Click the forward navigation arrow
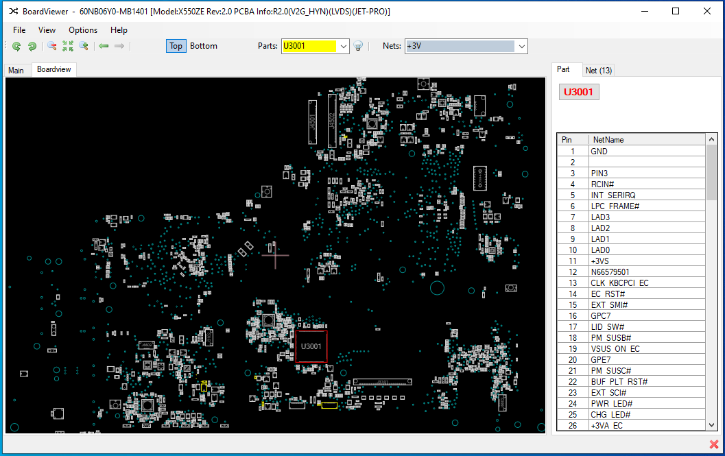Viewport: 725px width, 456px height. (119, 46)
